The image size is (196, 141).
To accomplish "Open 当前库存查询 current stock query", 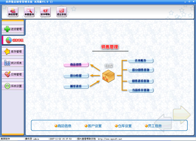I will (x=141, y=90).
